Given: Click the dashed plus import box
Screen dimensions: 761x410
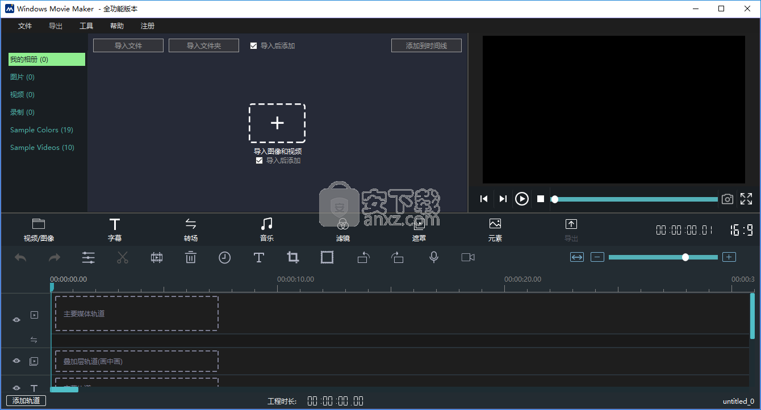Looking at the screenshot, I should 277,123.
